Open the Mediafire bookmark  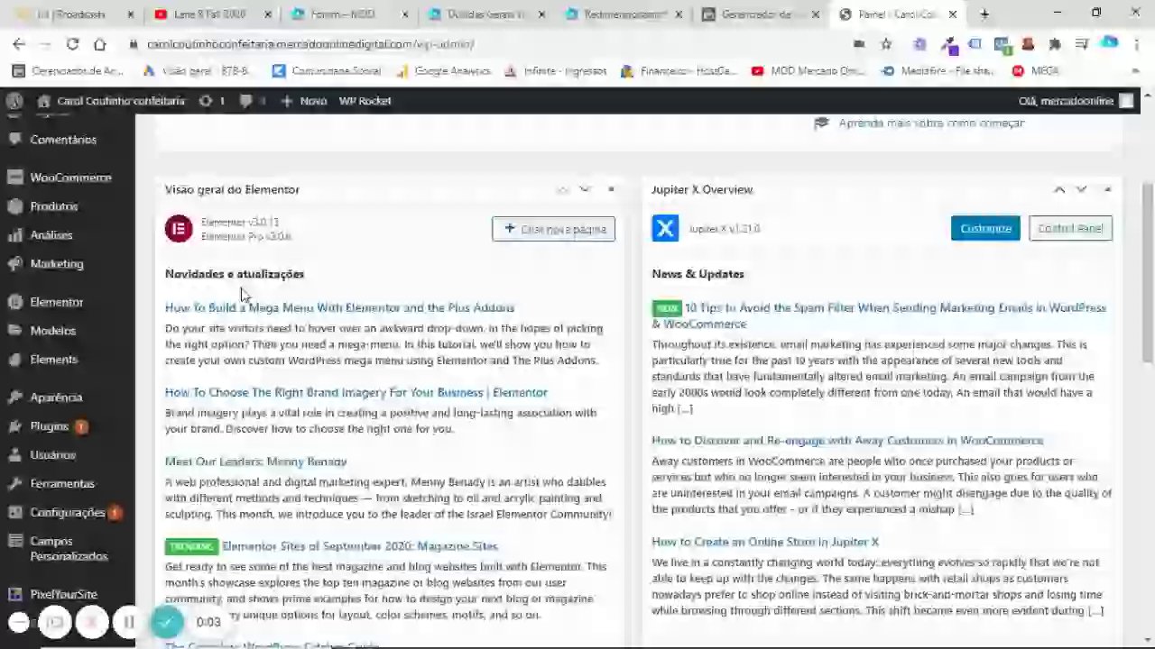(938, 70)
